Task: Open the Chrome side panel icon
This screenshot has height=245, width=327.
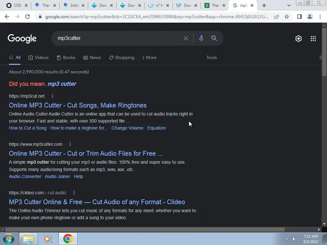Action: 300,17
